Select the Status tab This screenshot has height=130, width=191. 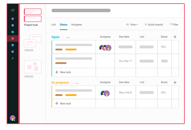63,25
